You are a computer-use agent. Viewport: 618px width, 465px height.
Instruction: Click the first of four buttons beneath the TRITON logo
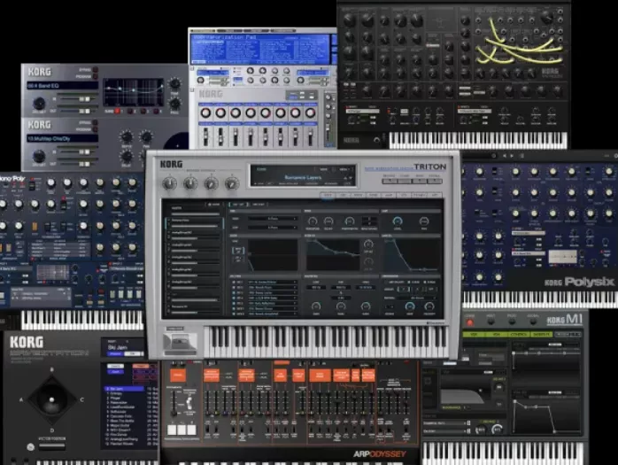[x=390, y=181]
